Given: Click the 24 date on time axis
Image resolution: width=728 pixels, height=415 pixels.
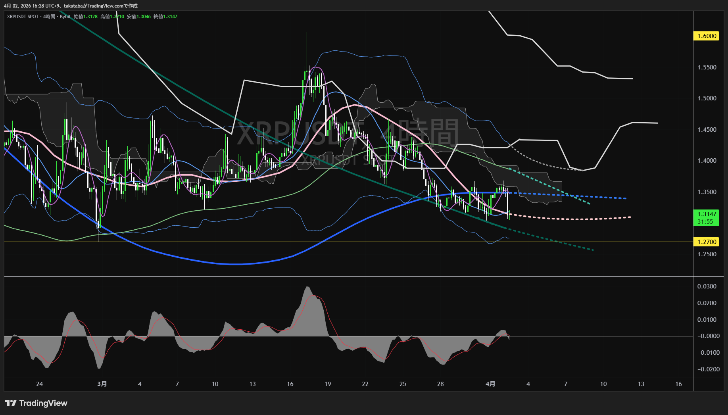Looking at the screenshot, I should pos(39,384).
